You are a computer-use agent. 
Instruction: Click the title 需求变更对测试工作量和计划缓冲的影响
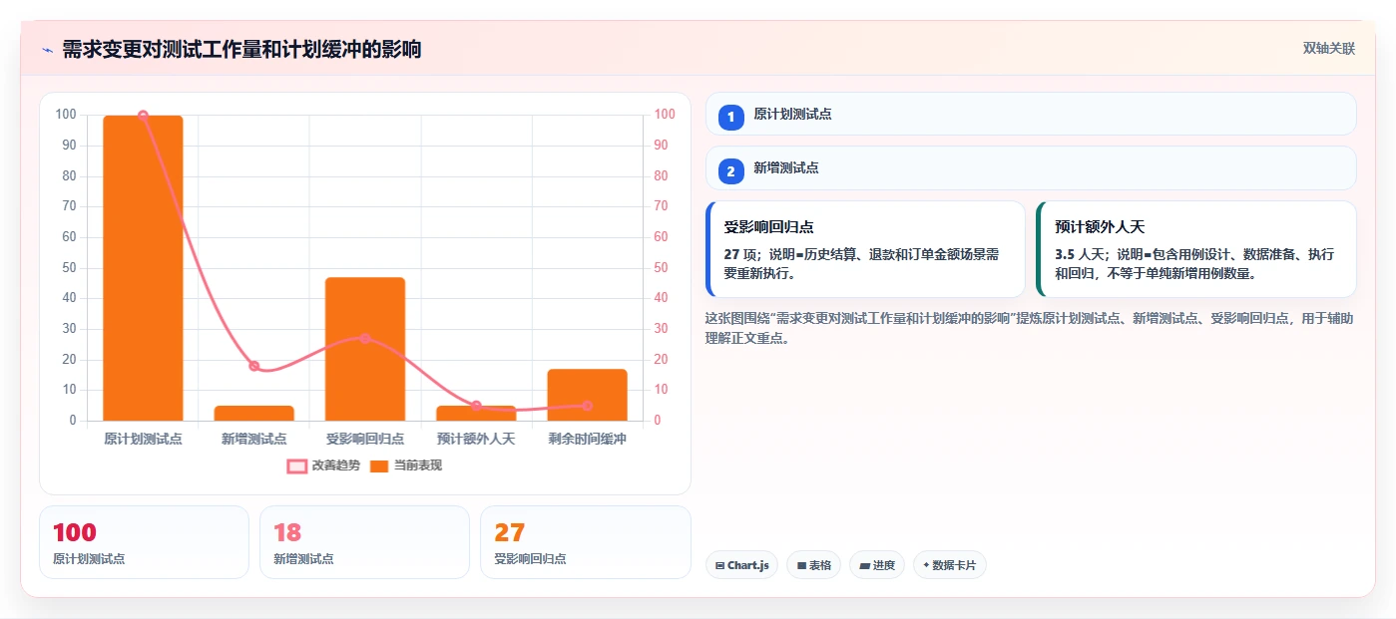(241, 50)
